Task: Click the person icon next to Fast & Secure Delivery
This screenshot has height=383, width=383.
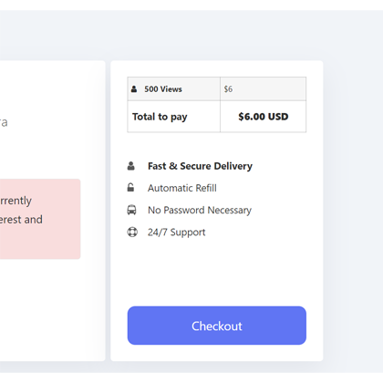Action: (x=131, y=166)
